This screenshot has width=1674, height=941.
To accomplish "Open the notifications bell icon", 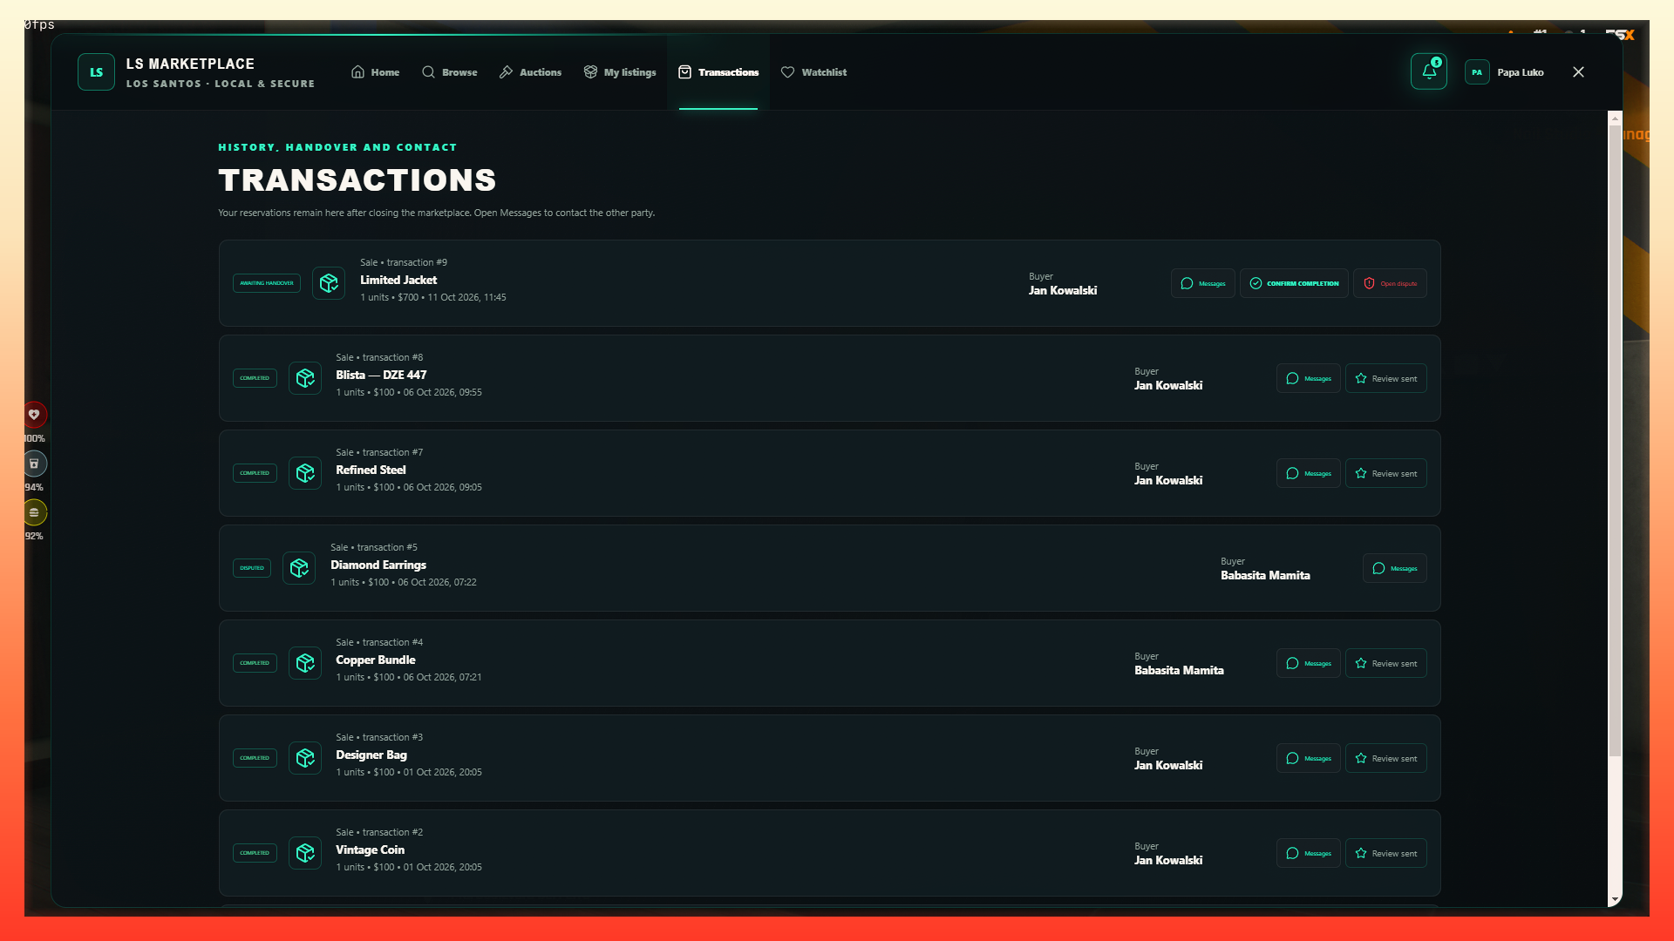I will [x=1428, y=71].
